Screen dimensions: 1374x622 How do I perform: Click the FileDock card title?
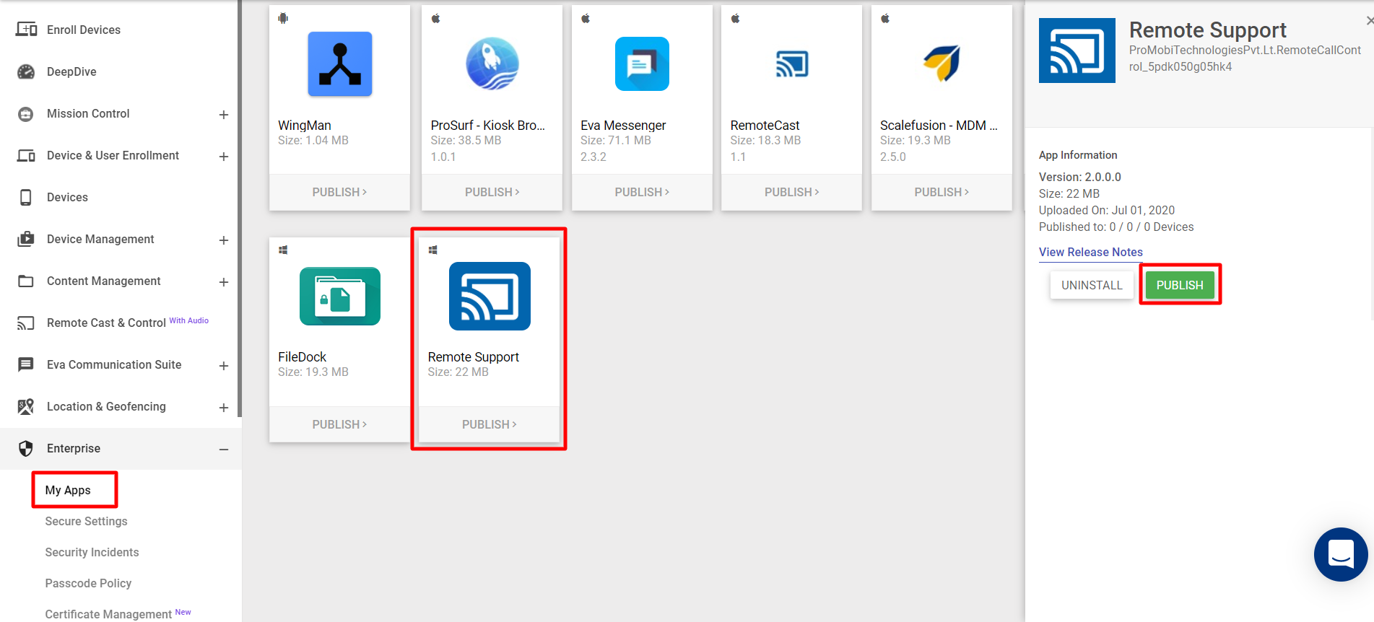[302, 356]
